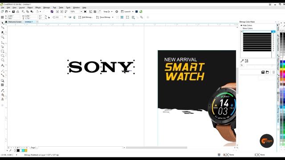Select the Shape edit tool
Screen dimensions: 285x160
[3, 28]
